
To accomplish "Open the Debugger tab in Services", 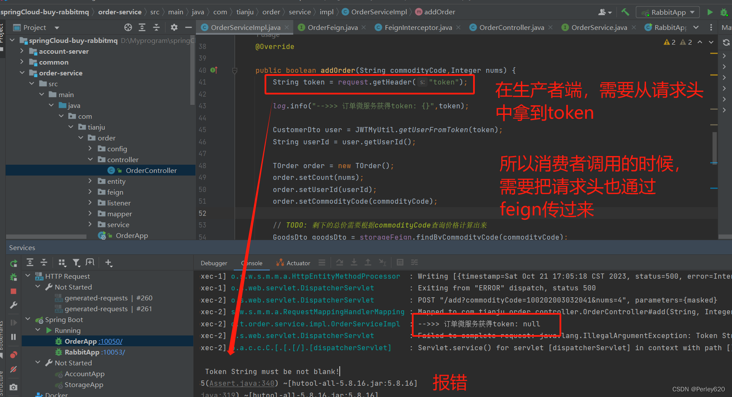I will (x=214, y=263).
